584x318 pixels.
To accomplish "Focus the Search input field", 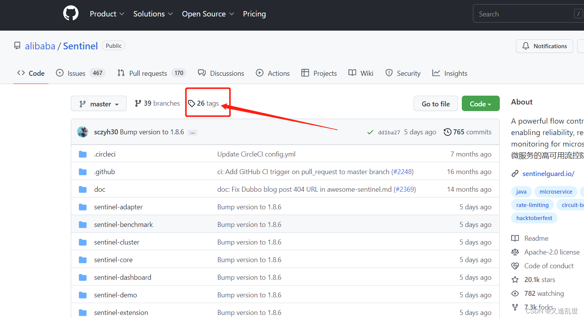I will tap(528, 14).
